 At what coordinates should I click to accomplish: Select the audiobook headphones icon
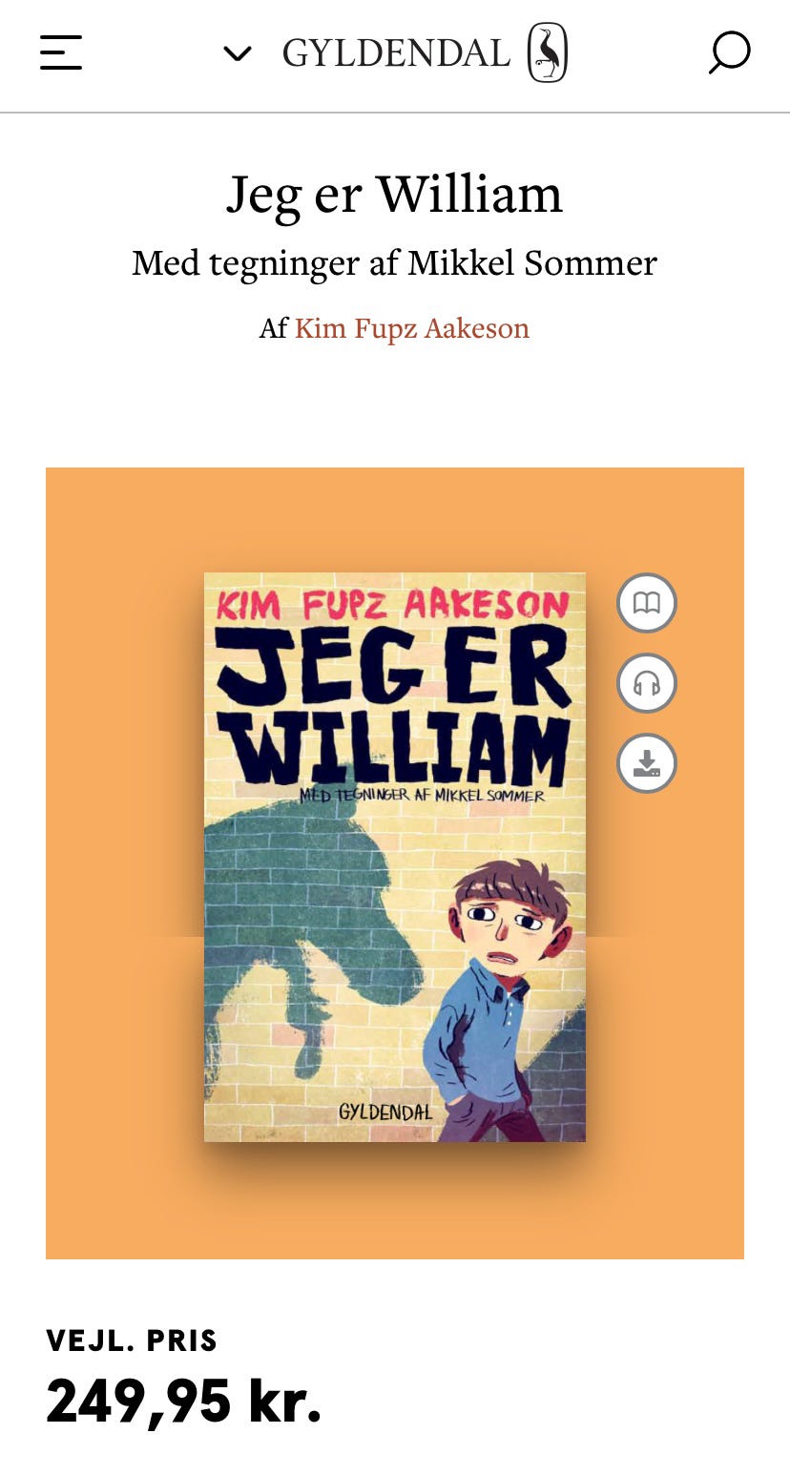pos(647,683)
